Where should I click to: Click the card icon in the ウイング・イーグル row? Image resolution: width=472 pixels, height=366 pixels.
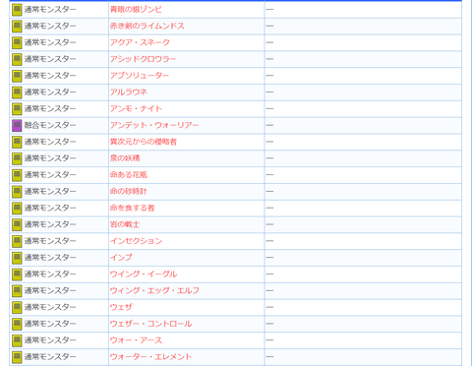coord(17,274)
